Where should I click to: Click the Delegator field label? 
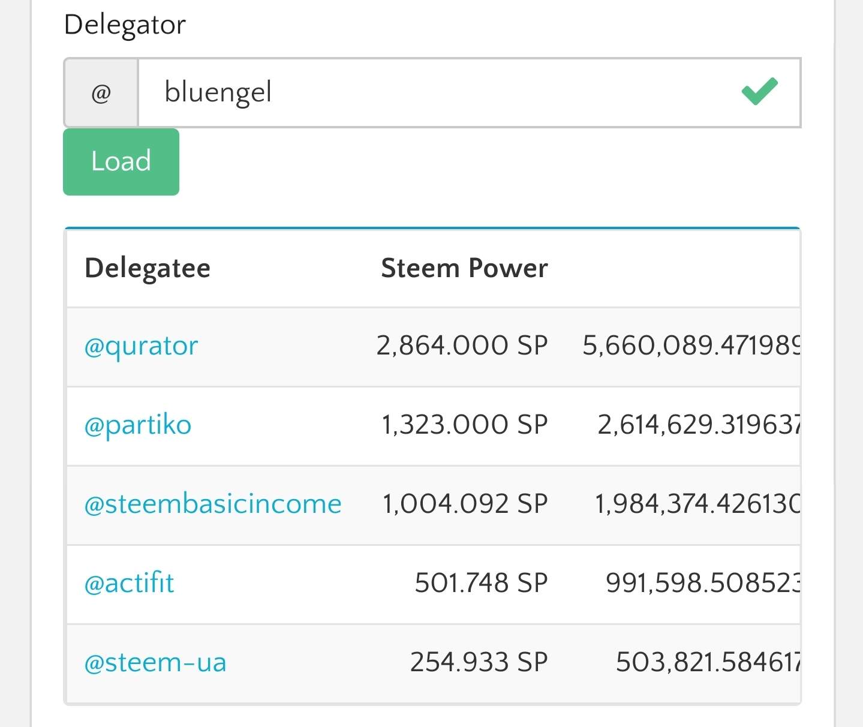[x=125, y=25]
